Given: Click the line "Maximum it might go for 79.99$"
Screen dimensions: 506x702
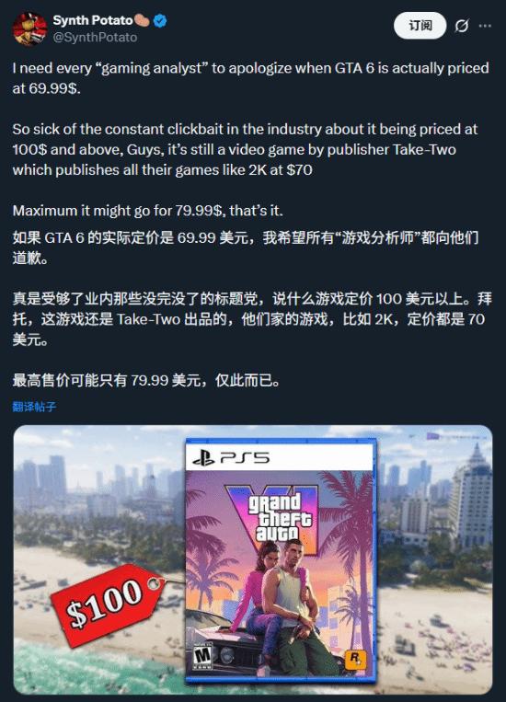Looking at the screenshot, I should [x=148, y=211].
